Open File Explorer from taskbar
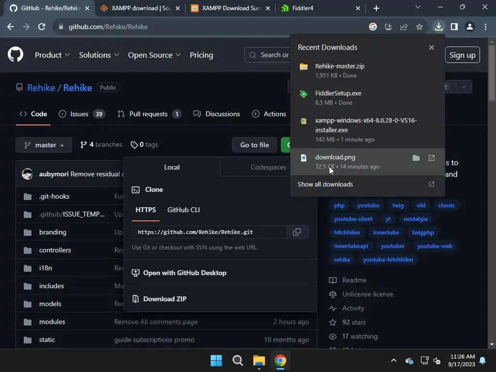This screenshot has height=372, width=496. (x=259, y=360)
